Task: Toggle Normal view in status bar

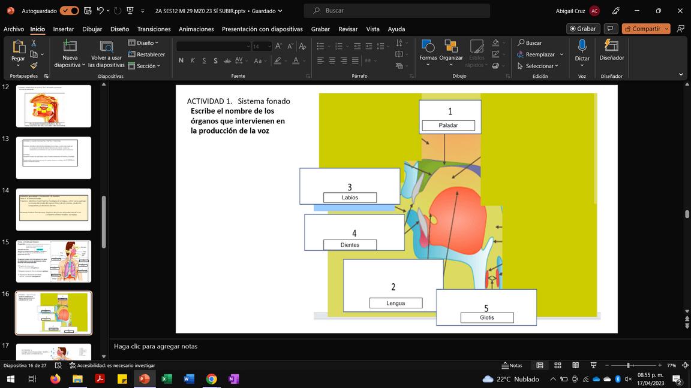Action: [539, 365]
